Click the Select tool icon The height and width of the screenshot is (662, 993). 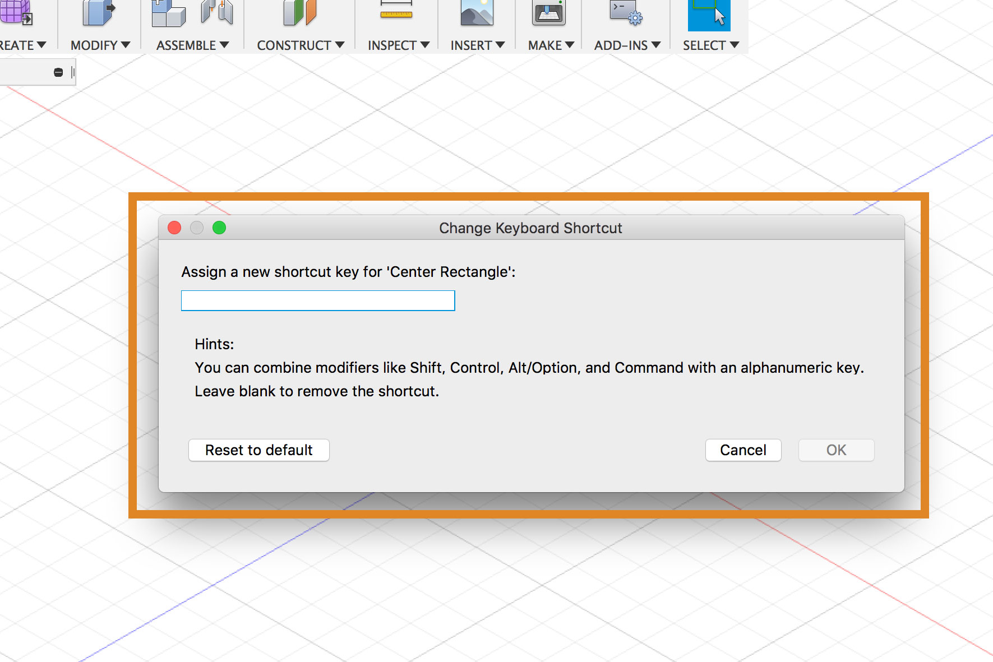[709, 15]
